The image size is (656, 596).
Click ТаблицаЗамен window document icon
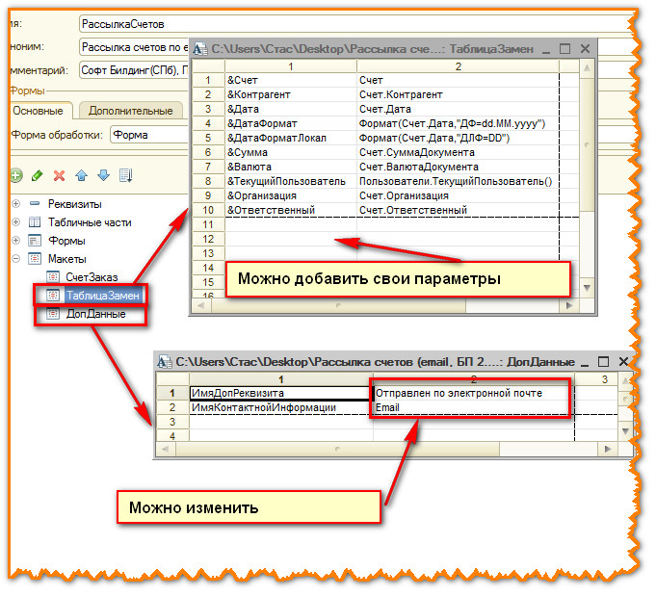tap(200, 49)
